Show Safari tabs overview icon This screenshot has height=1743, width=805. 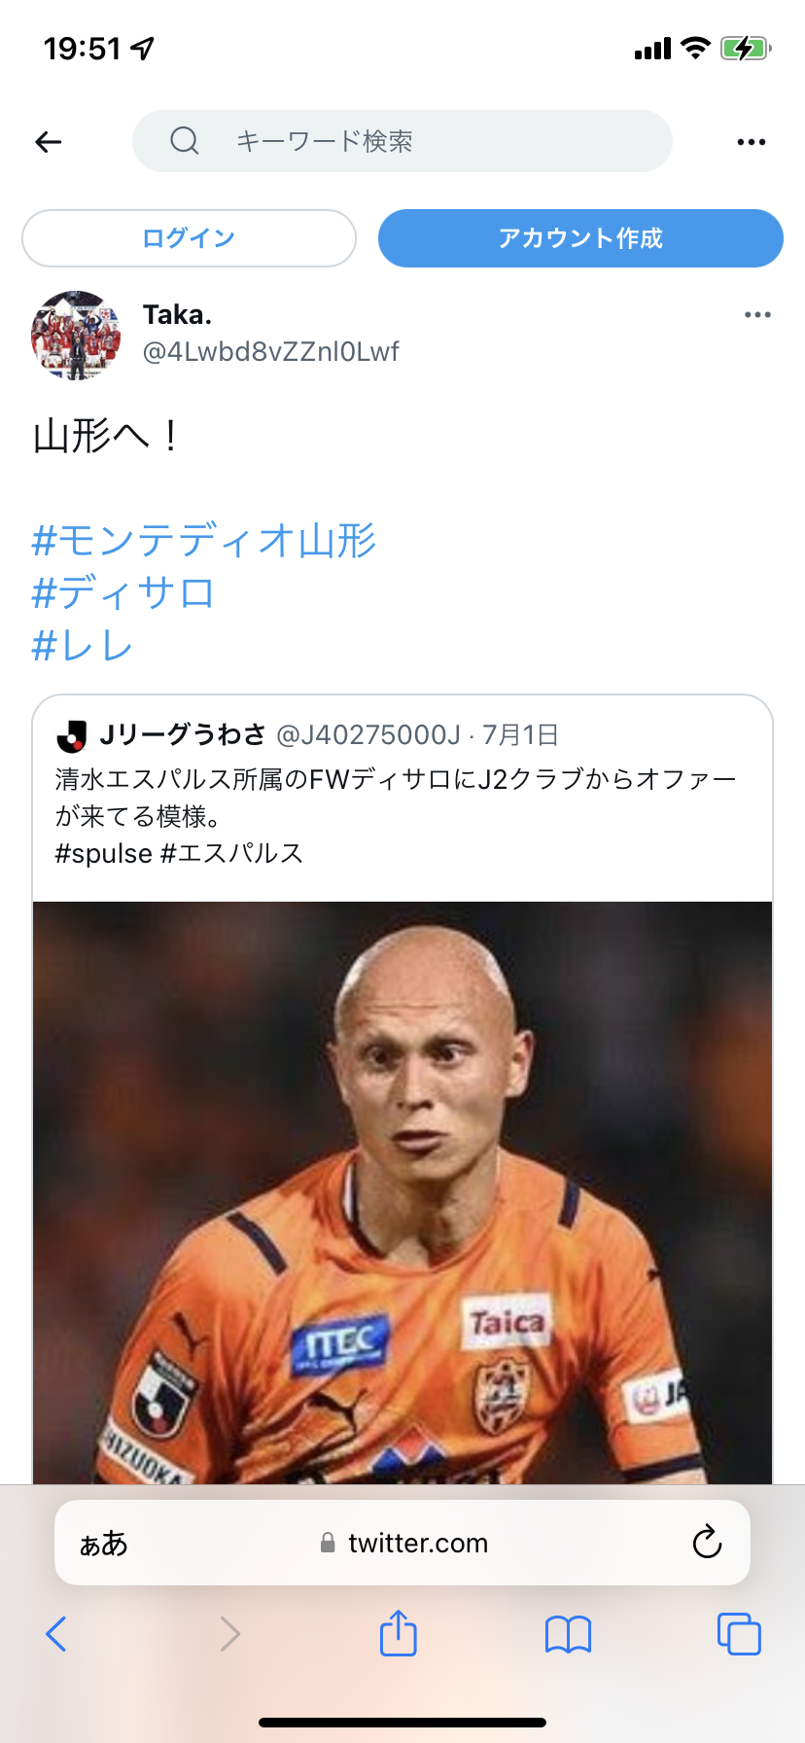coord(739,1634)
